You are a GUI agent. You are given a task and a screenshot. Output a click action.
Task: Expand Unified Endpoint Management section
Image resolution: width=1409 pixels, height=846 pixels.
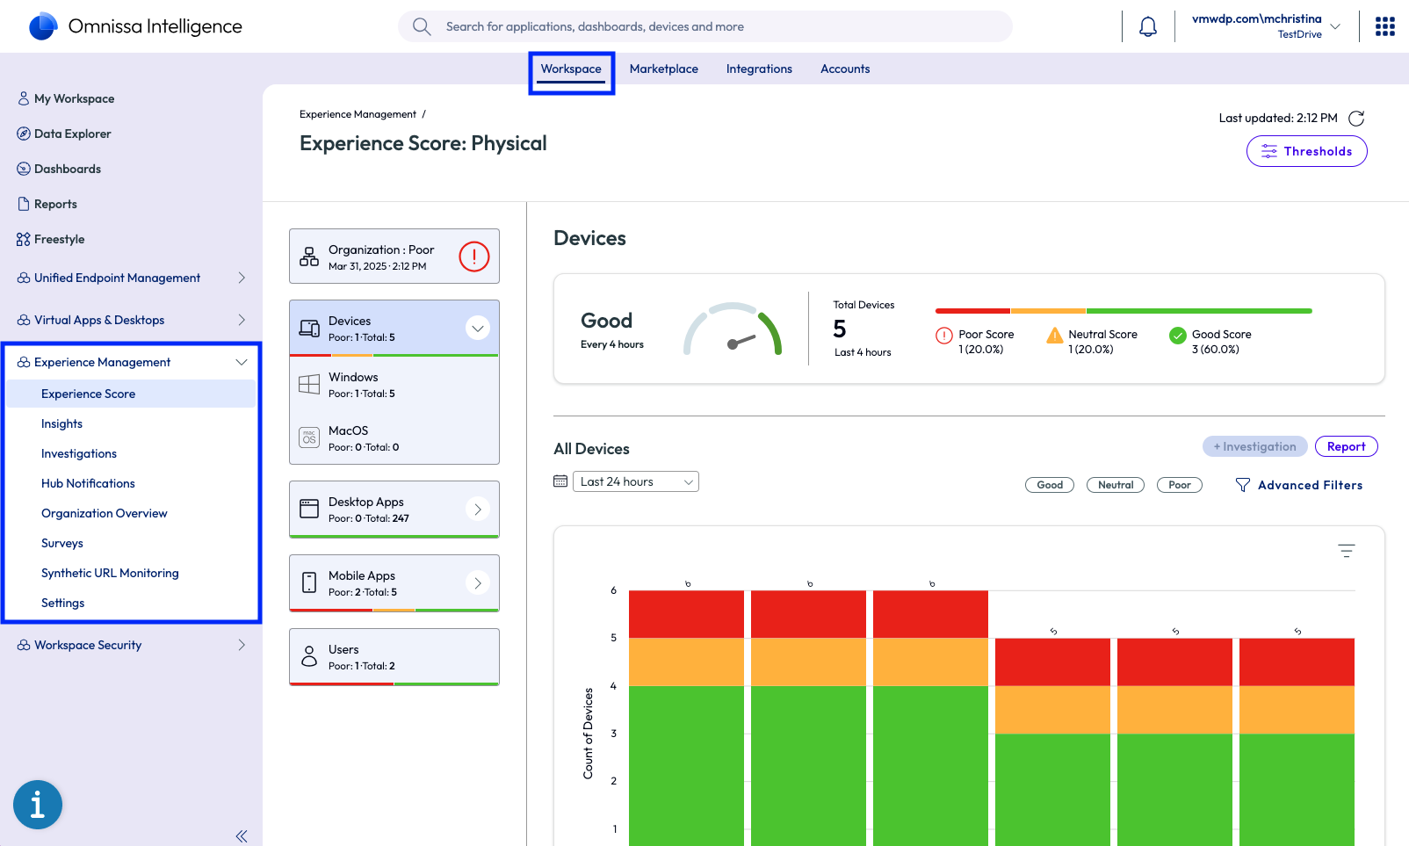tap(242, 278)
